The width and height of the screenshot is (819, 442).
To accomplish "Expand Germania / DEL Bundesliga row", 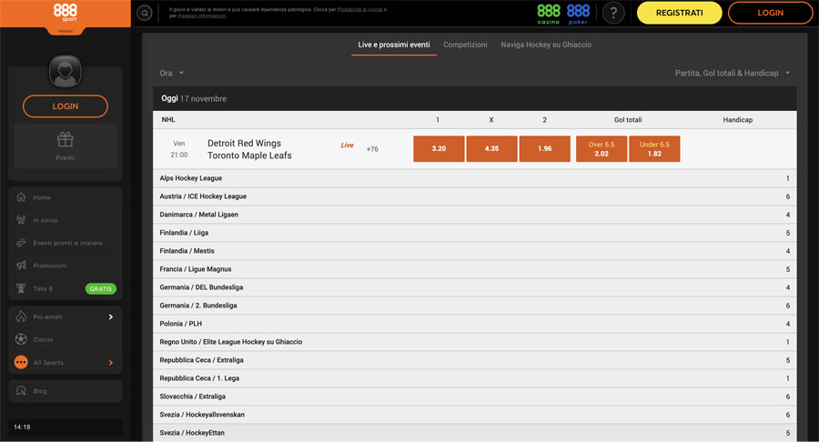I will pos(474,287).
